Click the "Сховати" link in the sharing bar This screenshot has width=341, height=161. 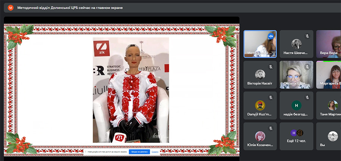coord(155,152)
